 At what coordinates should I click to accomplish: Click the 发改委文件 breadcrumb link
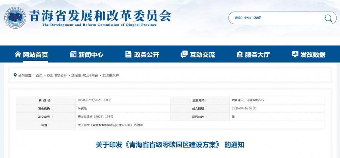(111, 75)
